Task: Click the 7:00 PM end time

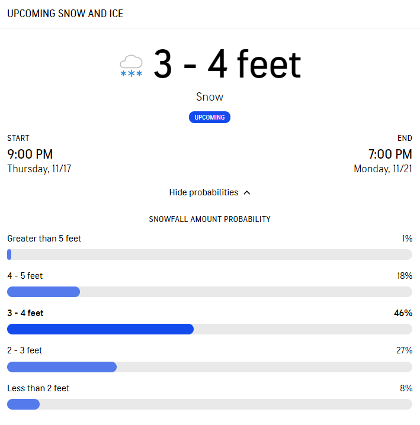Action: click(390, 154)
